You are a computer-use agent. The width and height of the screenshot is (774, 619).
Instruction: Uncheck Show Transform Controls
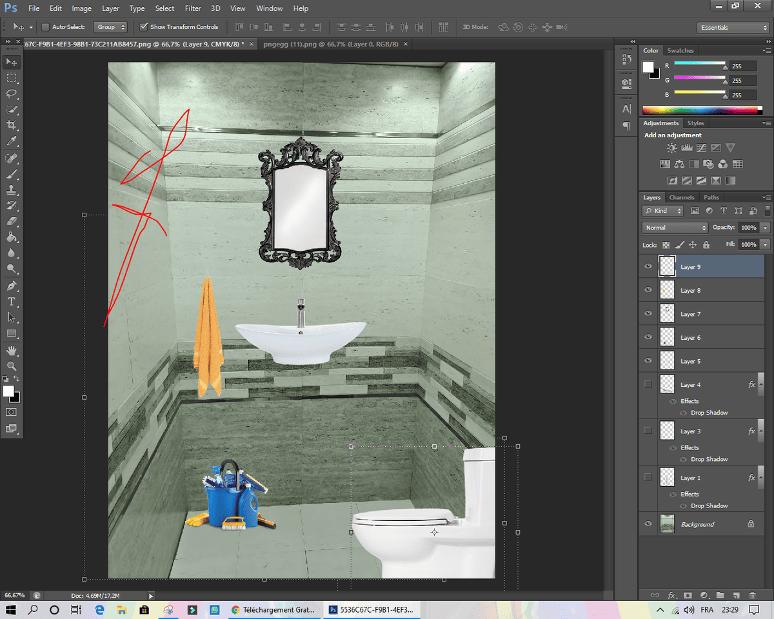(143, 27)
